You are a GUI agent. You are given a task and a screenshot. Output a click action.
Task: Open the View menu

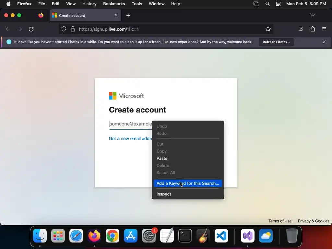tap(71, 4)
